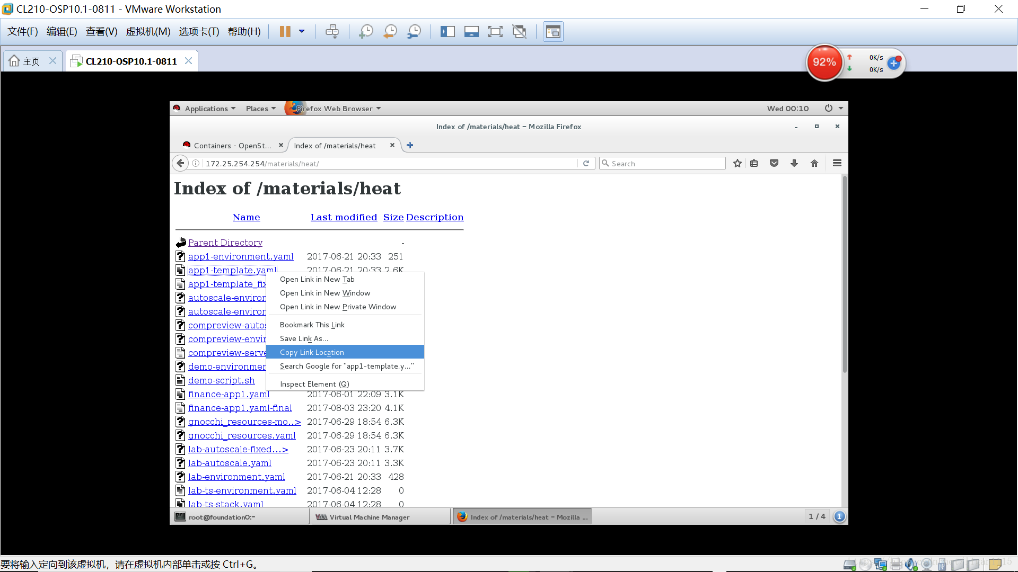Open the GNOME power status dropdown
The width and height of the screenshot is (1018, 572).
pos(832,108)
